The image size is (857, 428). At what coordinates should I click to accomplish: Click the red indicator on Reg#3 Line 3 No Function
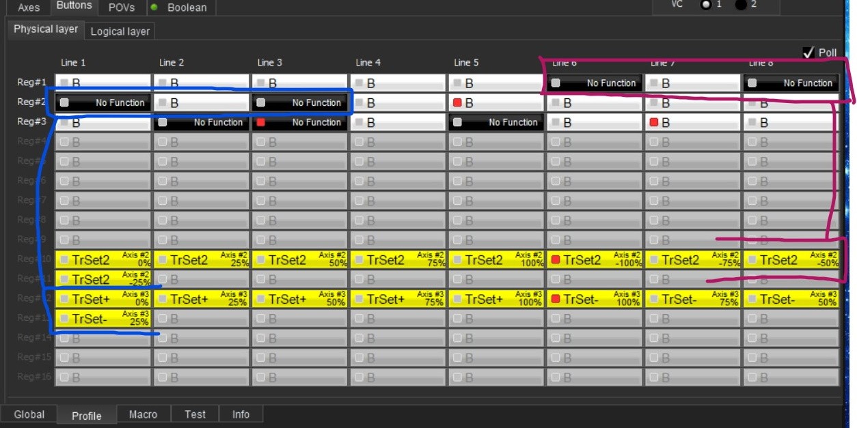click(x=260, y=123)
